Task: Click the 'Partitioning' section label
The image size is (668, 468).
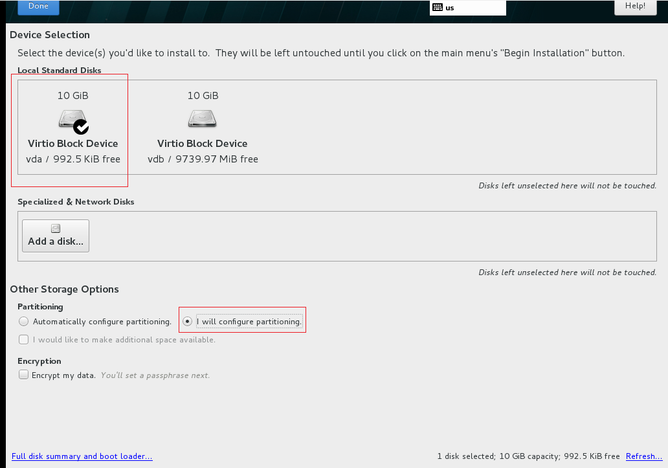Action: 40,307
